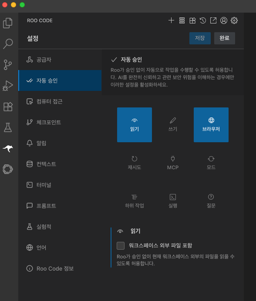Viewport: 256px width, 301px height.
Task: Click the Roo Code kangaroo icon
Action: click(x=8, y=148)
